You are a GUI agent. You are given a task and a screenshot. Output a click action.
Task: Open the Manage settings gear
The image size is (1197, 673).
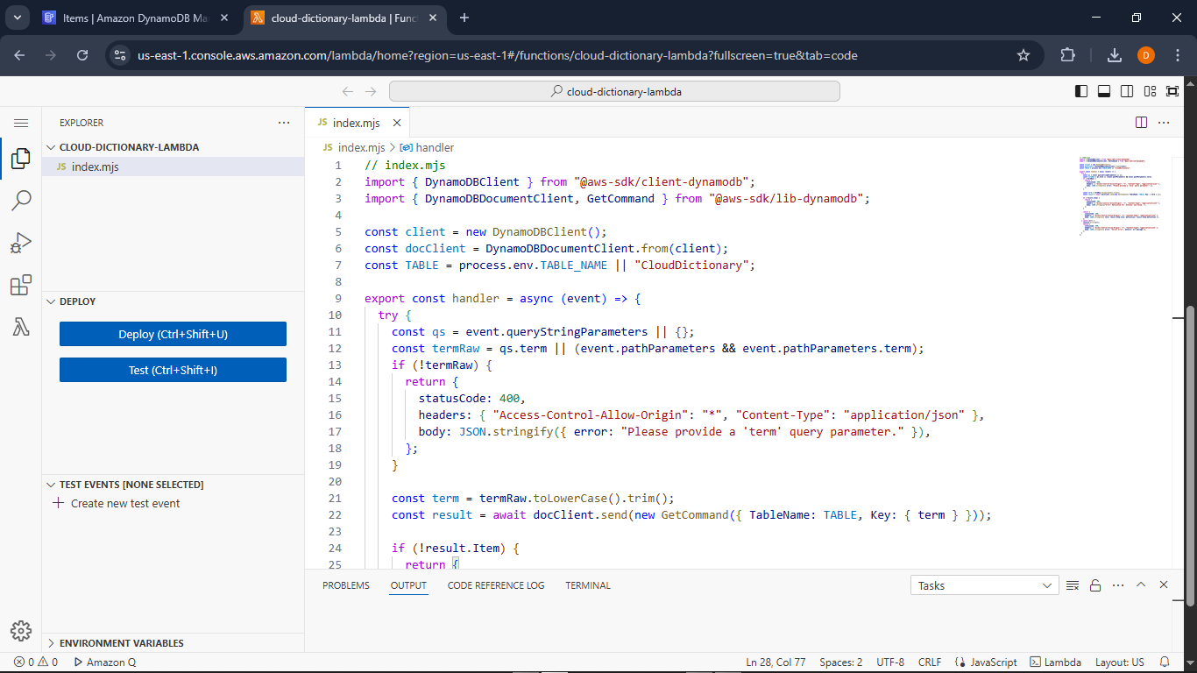pyautogui.click(x=21, y=630)
